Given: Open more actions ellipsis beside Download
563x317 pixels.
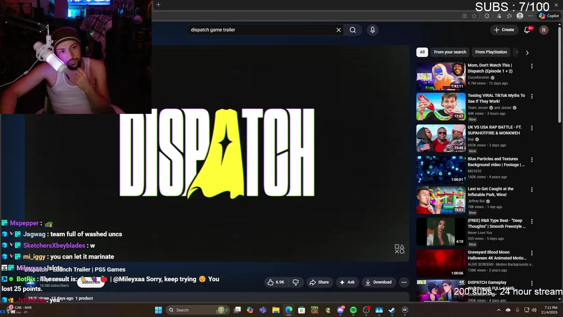Looking at the screenshot, I should 404,282.
